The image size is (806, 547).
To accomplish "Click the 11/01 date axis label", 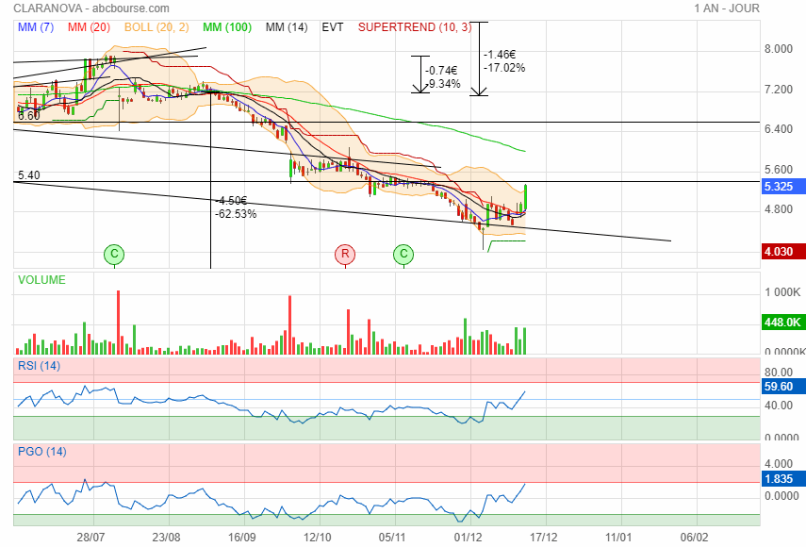I will (618, 538).
